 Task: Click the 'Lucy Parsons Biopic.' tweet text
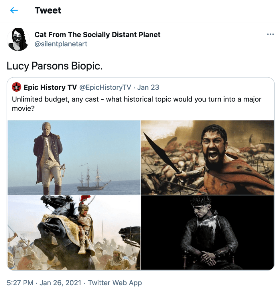[x=54, y=66]
